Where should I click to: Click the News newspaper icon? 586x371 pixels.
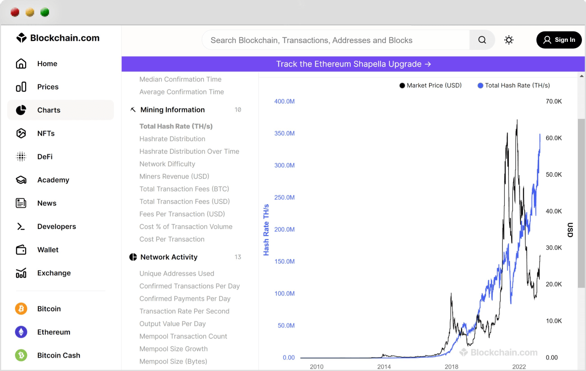pyautogui.click(x=21, y=203)
